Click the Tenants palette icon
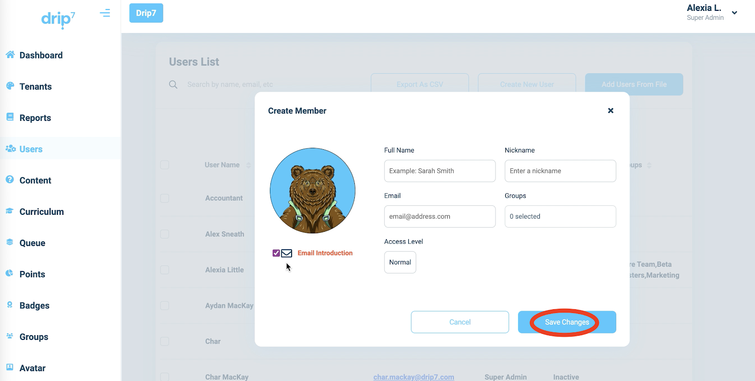 point(10,86)
